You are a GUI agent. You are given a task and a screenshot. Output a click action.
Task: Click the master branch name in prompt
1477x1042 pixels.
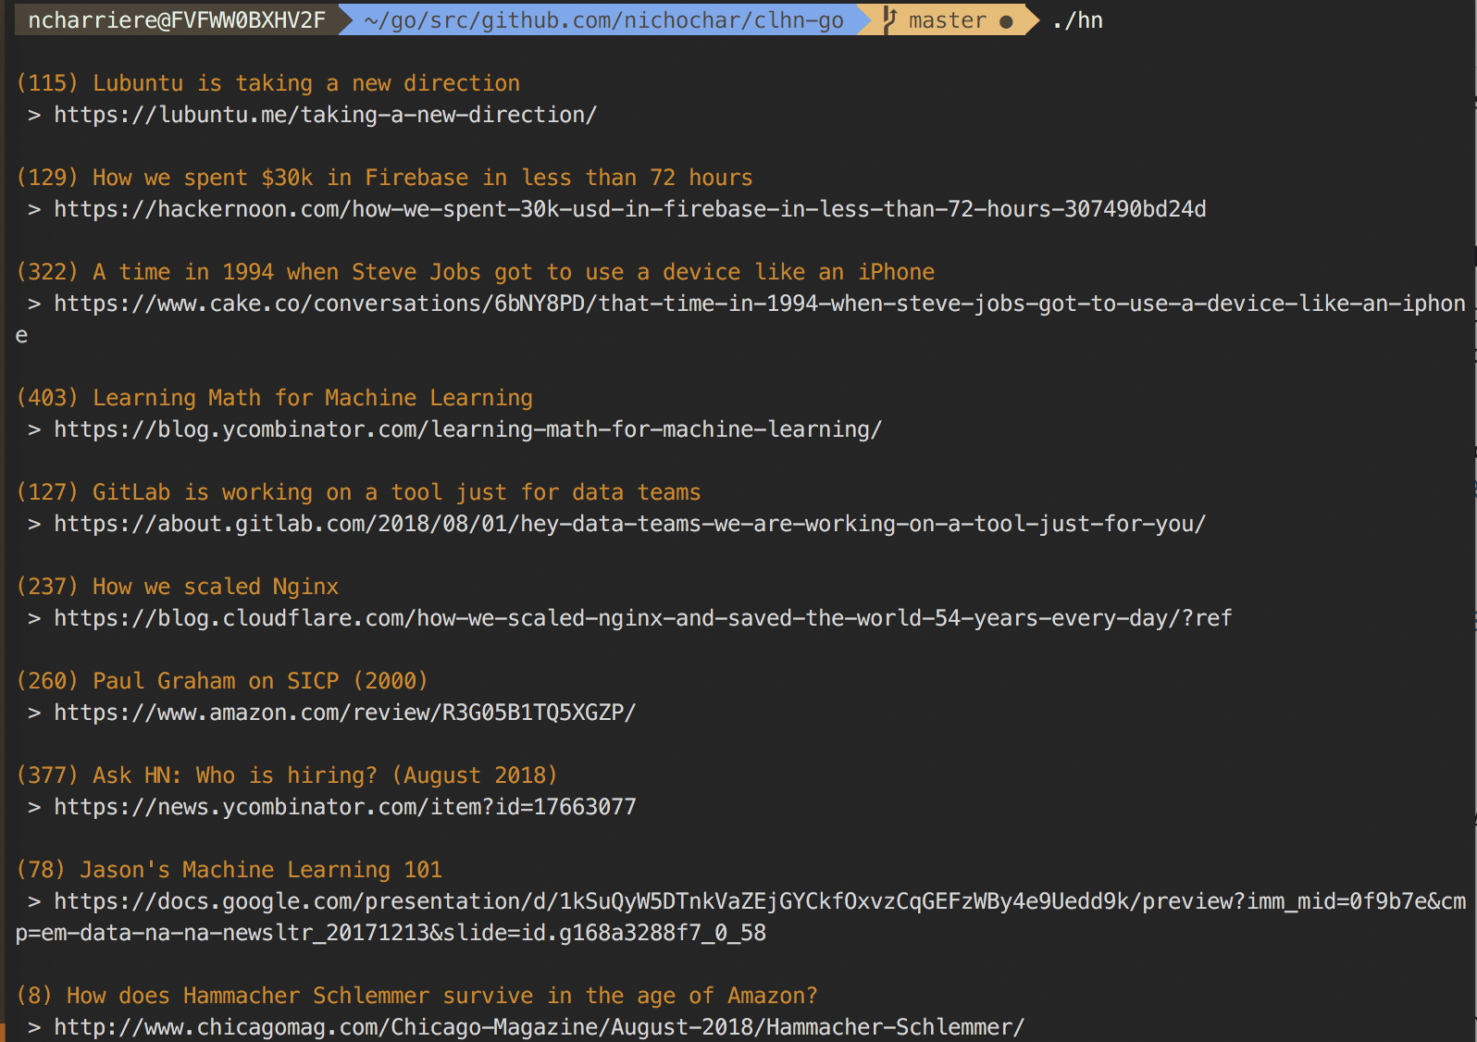click(x=948, y=20)
